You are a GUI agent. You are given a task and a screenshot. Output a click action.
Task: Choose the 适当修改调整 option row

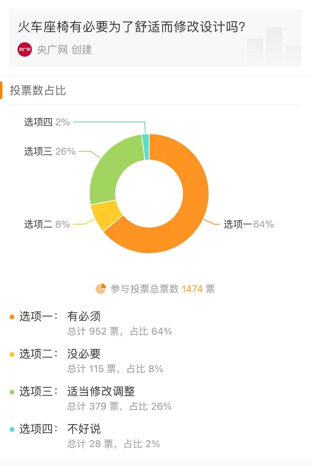[x=101, y=392]
